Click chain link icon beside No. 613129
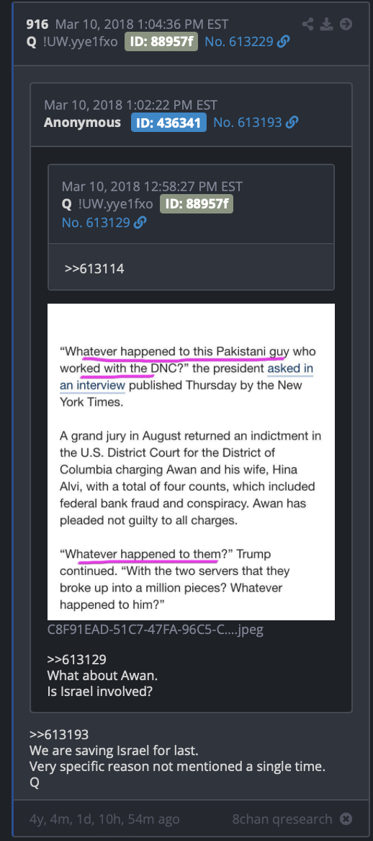This screenshot has width=373, height=841. coord(140,222)
